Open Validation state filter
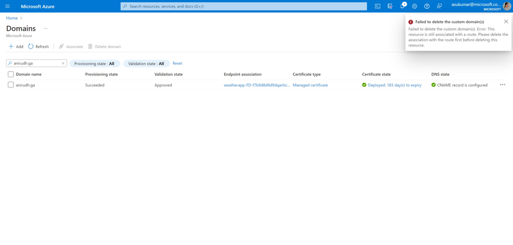 (146, 63)
